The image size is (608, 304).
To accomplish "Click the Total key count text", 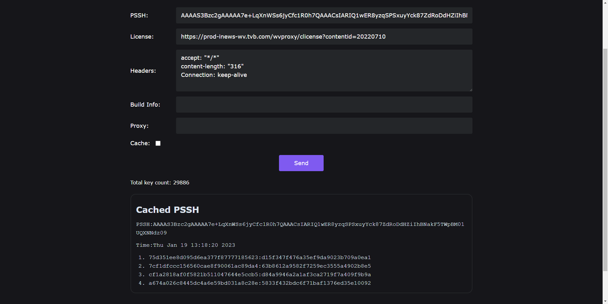I will tap(160, 183).
